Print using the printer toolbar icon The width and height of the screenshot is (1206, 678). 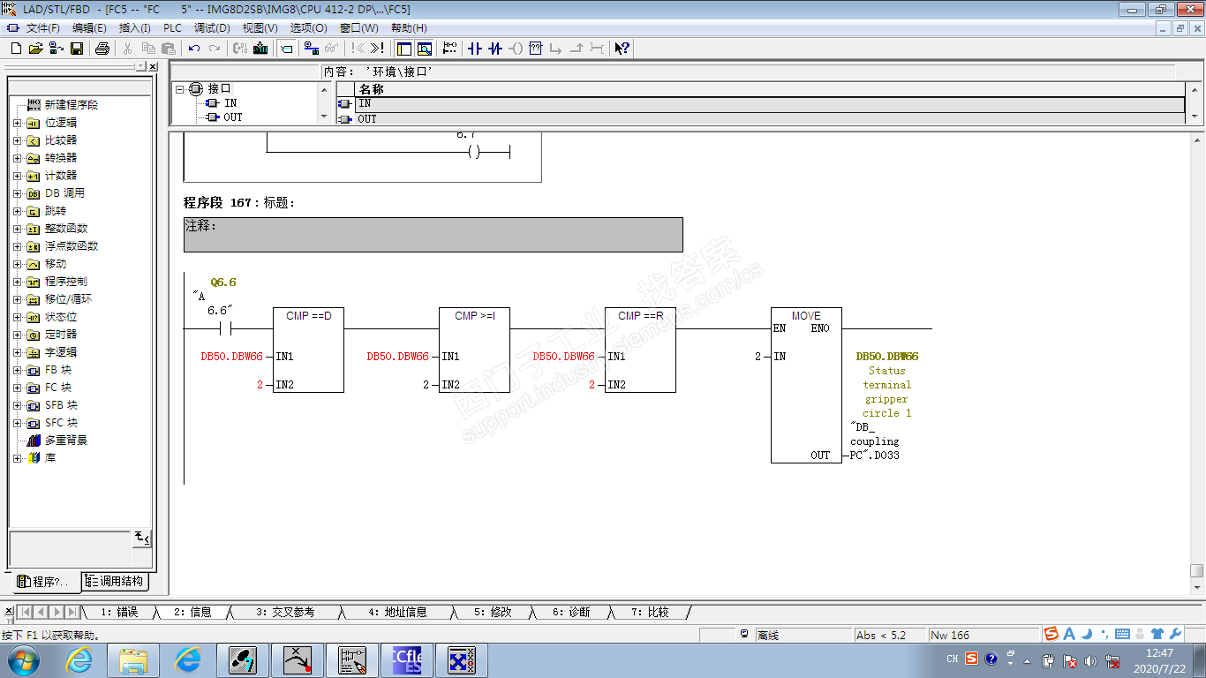[102, 49]
